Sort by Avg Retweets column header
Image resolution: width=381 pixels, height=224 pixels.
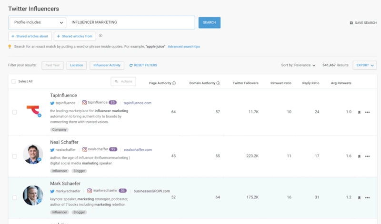341,83
